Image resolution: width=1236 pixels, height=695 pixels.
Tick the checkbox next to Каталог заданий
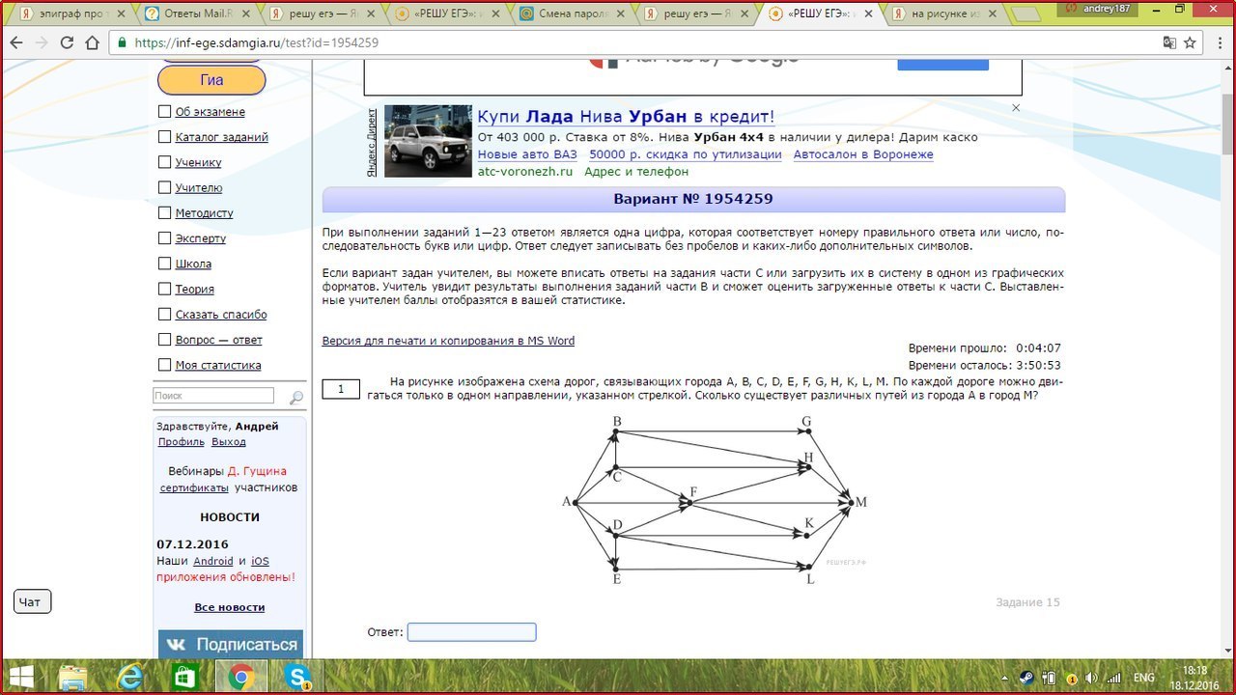[165, 137]
